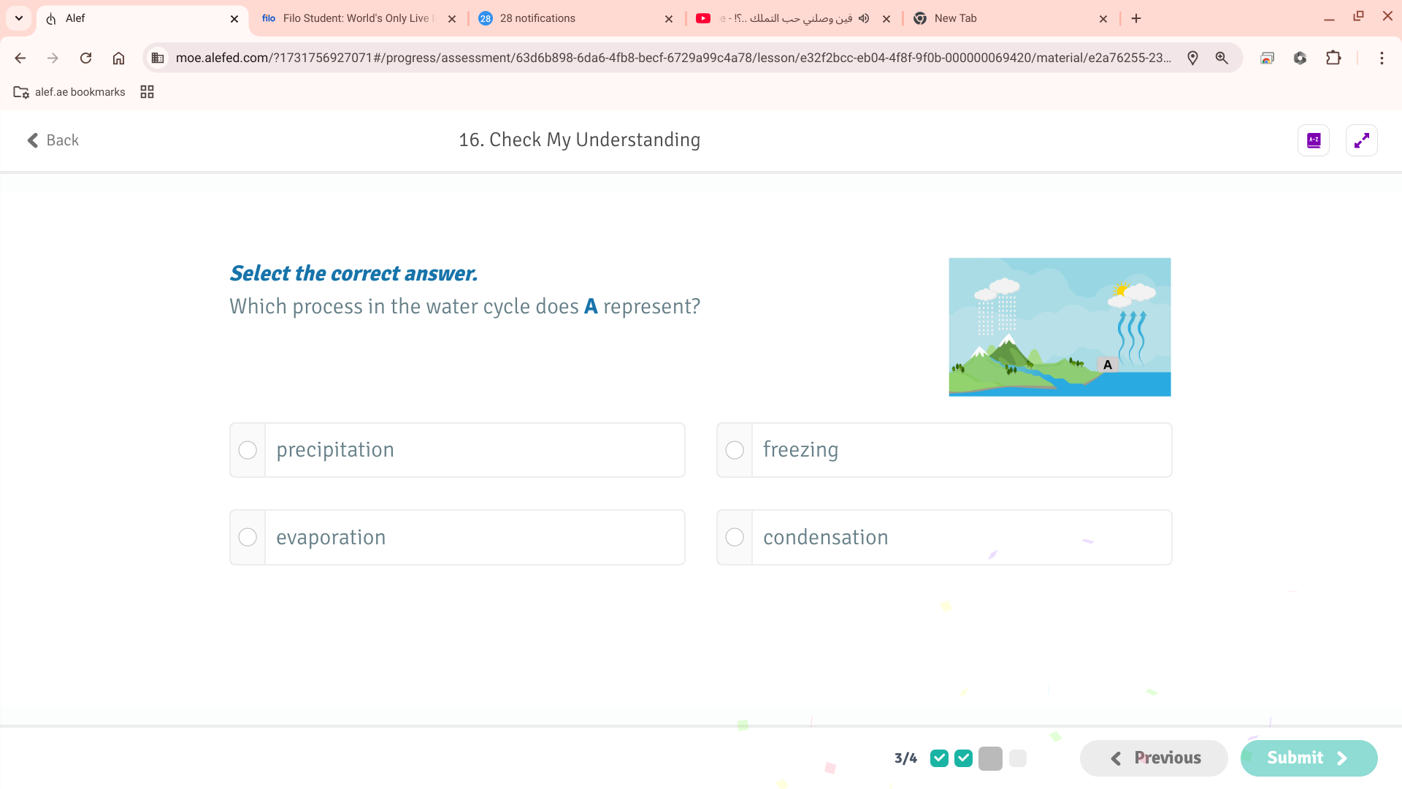Viewport: 1402px width, 789px height.
Task: Reload the page with refresh icon
Action: click(x=85, y=58)
